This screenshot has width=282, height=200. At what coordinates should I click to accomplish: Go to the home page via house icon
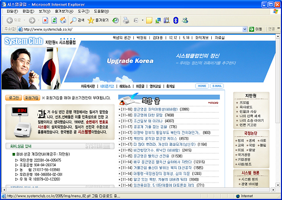63,20
